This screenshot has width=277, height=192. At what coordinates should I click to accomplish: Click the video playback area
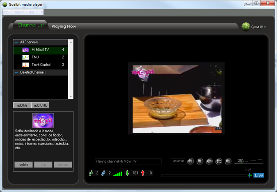pos(176,98)
